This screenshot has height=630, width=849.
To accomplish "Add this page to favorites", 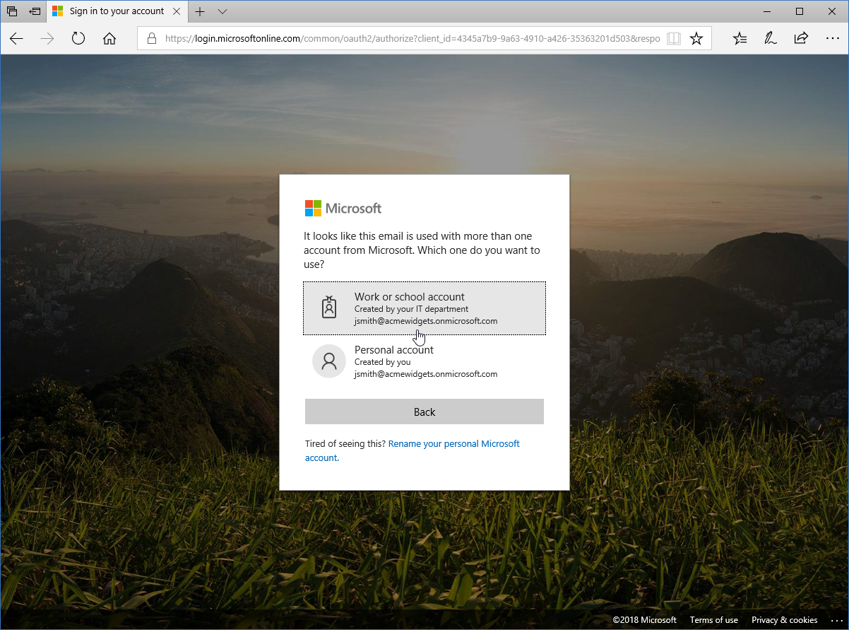I will [696, 38].
